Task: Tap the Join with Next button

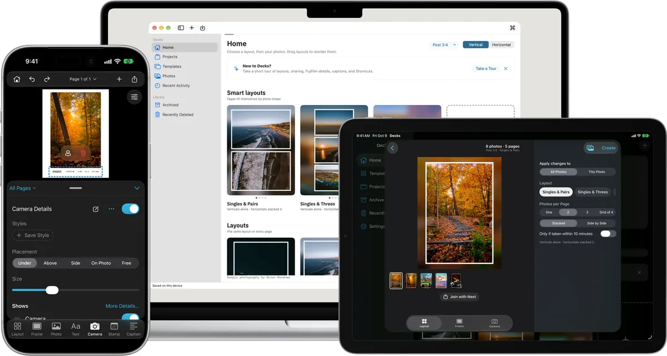Action: pyautogui.click(x=459, y=297)
